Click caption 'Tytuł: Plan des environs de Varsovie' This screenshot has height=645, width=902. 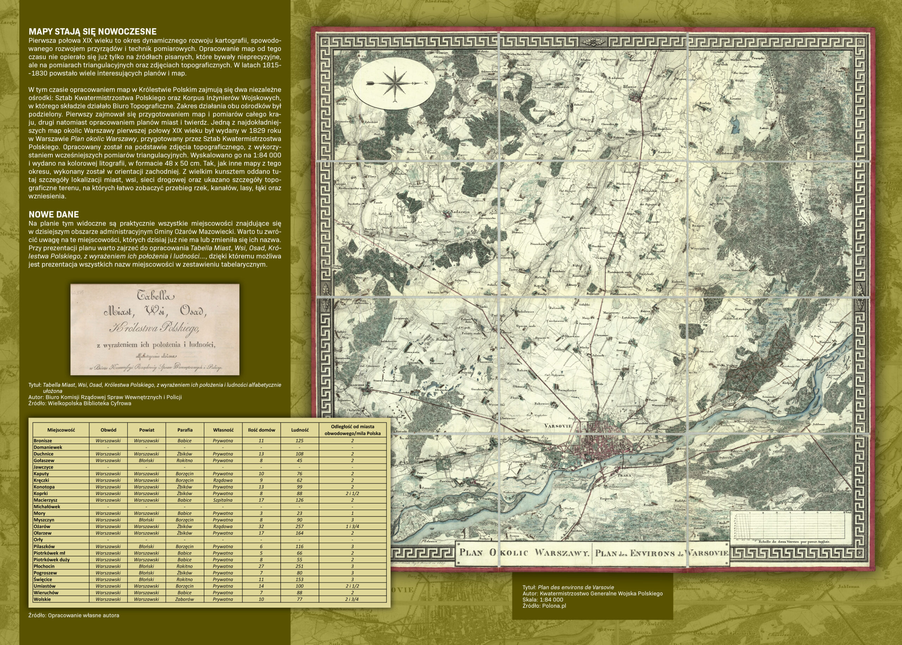pos(568,587)
